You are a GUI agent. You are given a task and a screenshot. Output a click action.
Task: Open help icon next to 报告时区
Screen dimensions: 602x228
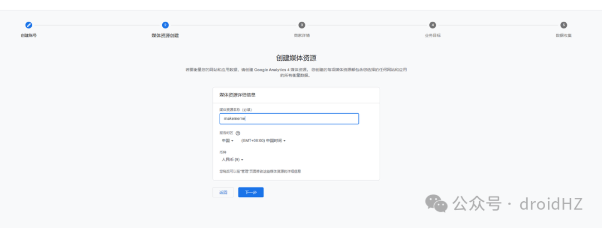coord(237,133)
